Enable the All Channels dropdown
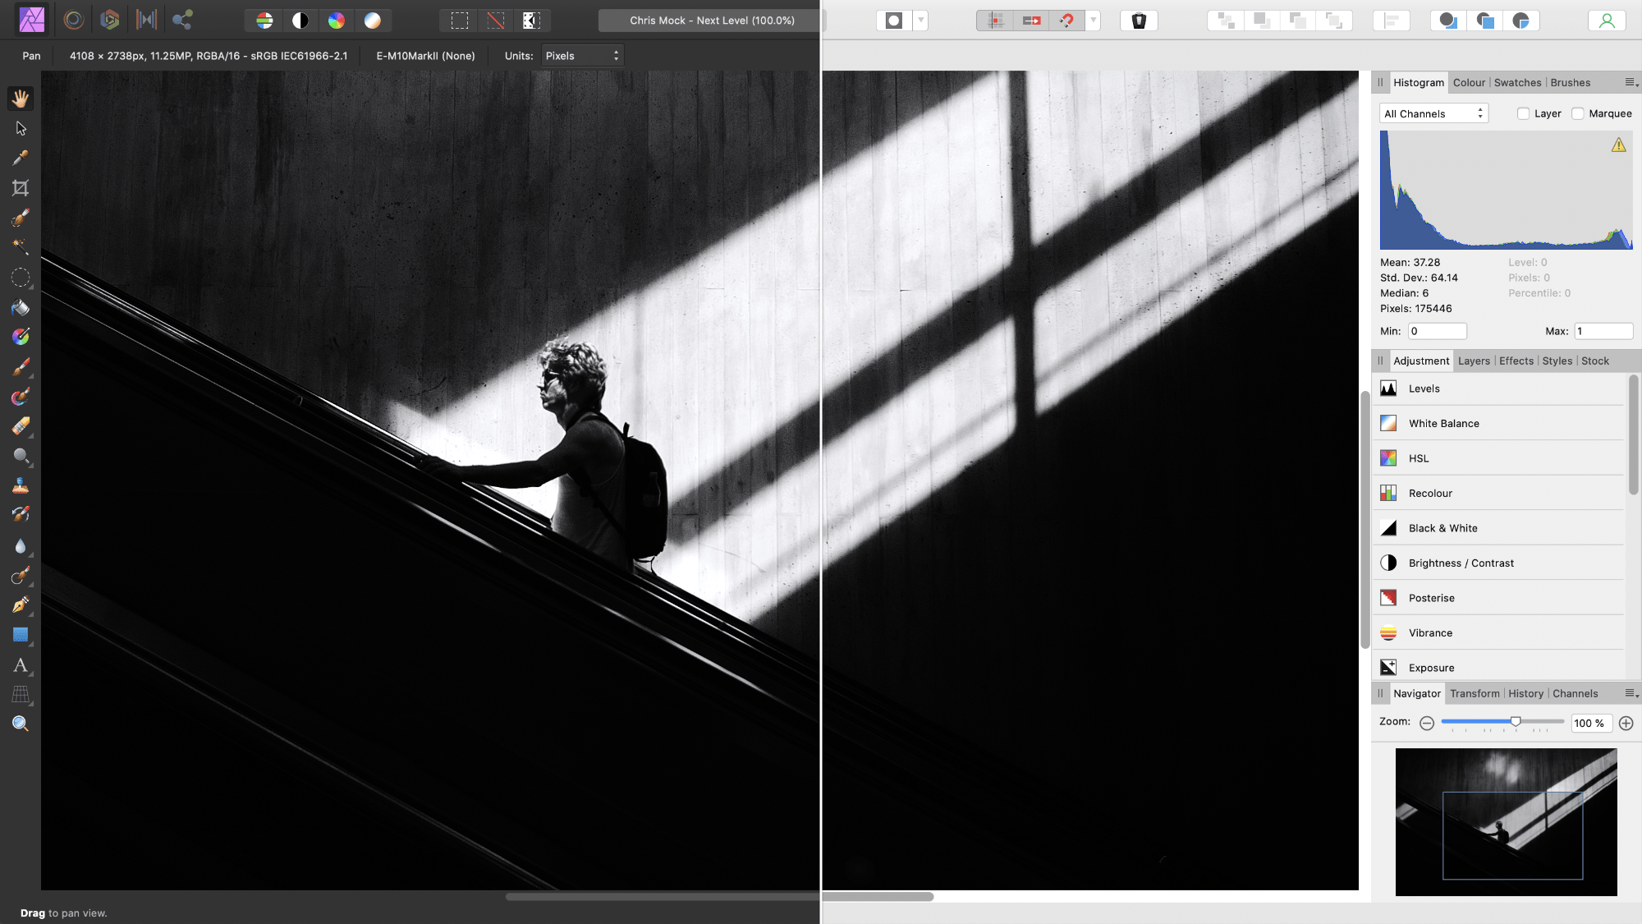 1433,112
